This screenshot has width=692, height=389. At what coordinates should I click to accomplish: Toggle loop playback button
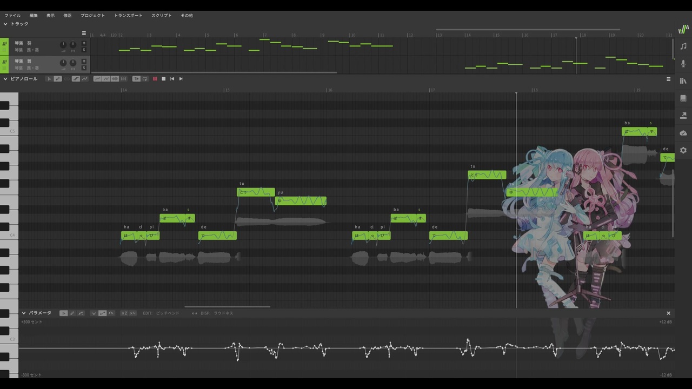(145, 79)
